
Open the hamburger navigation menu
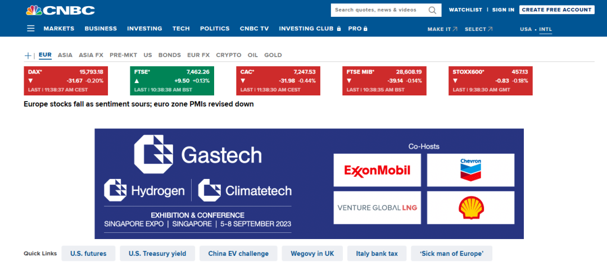[x=30, y=29]
